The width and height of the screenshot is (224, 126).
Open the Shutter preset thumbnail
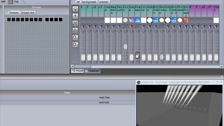tap(162, 20)
